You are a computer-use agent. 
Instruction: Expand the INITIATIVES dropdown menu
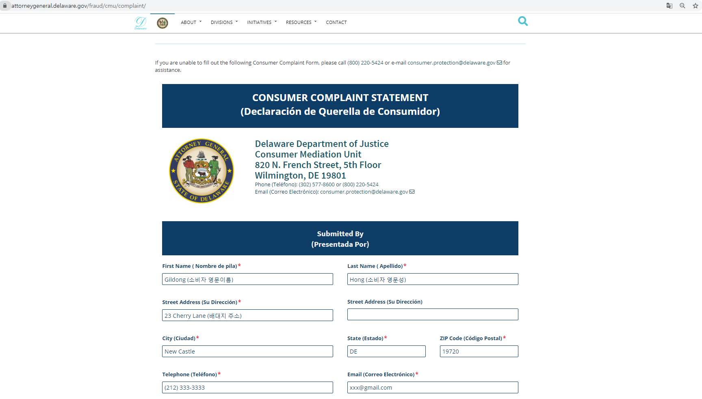pos(262,22)
